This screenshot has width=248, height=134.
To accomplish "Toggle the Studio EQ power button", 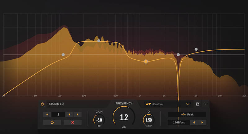I will click(42, 104).
